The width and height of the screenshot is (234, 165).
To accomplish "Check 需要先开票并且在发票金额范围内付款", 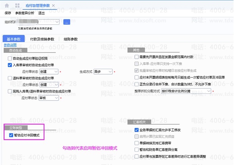I will click(136, 57).
